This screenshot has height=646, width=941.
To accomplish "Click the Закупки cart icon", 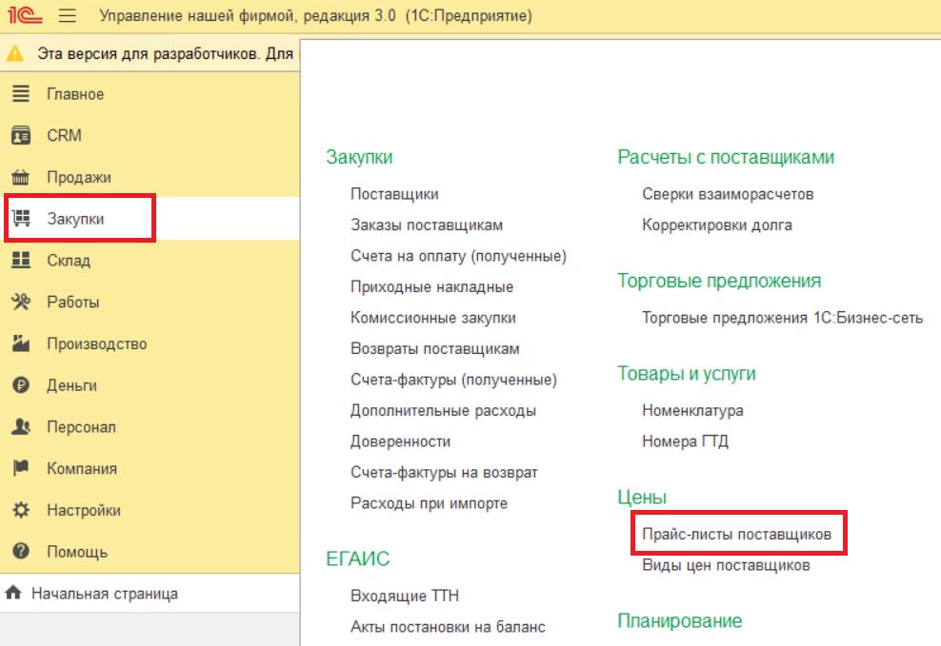I will (21, 219).
